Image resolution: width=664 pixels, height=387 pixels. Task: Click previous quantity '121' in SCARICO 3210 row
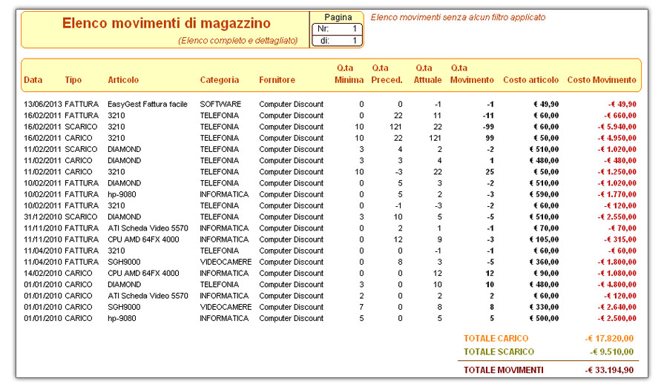[395, 127]
